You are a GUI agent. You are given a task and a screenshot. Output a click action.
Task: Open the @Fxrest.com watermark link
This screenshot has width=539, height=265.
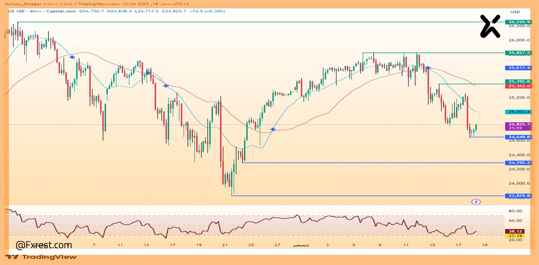click(44, 245)
